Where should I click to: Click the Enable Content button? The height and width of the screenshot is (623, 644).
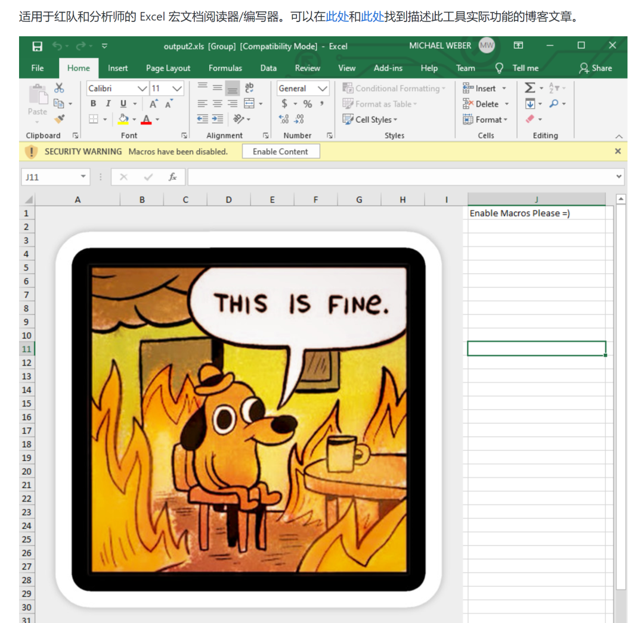pos(280,151)
